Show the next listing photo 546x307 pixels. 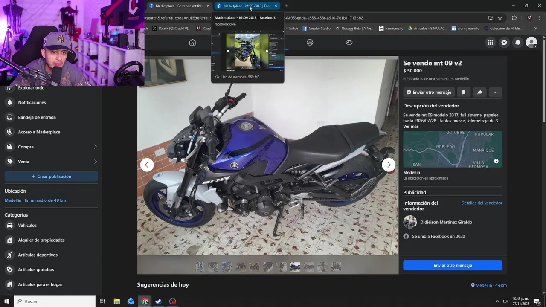point(389,165)
